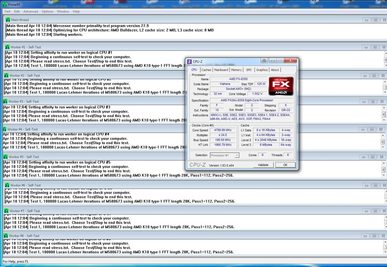Click the Worker #1 Self-Test window icon
This screenshot has width=387, height=267.
click(7, 47)
